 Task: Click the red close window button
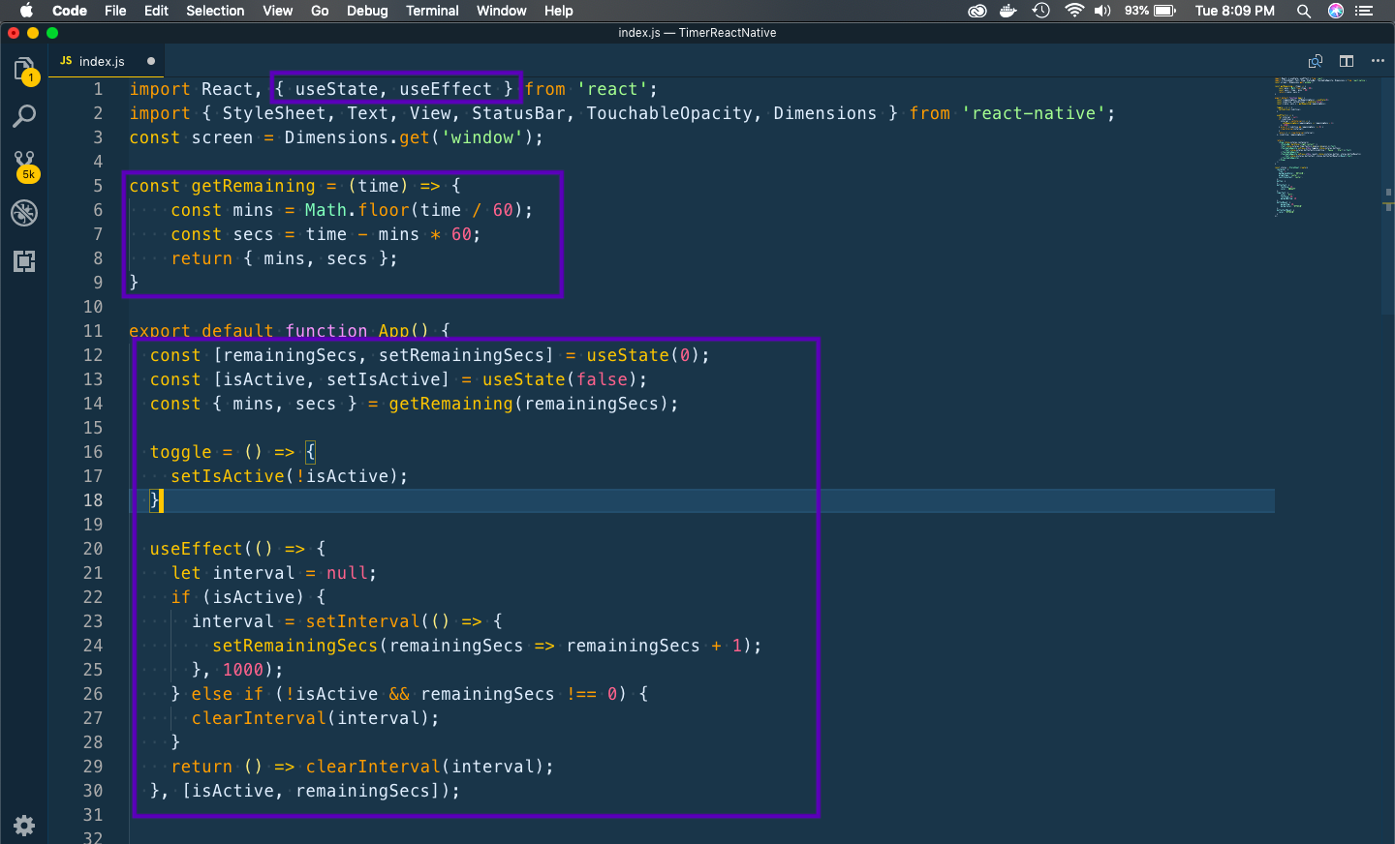14,33
